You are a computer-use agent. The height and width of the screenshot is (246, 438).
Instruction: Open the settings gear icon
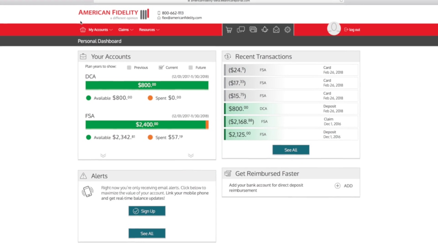click(287, 30)
